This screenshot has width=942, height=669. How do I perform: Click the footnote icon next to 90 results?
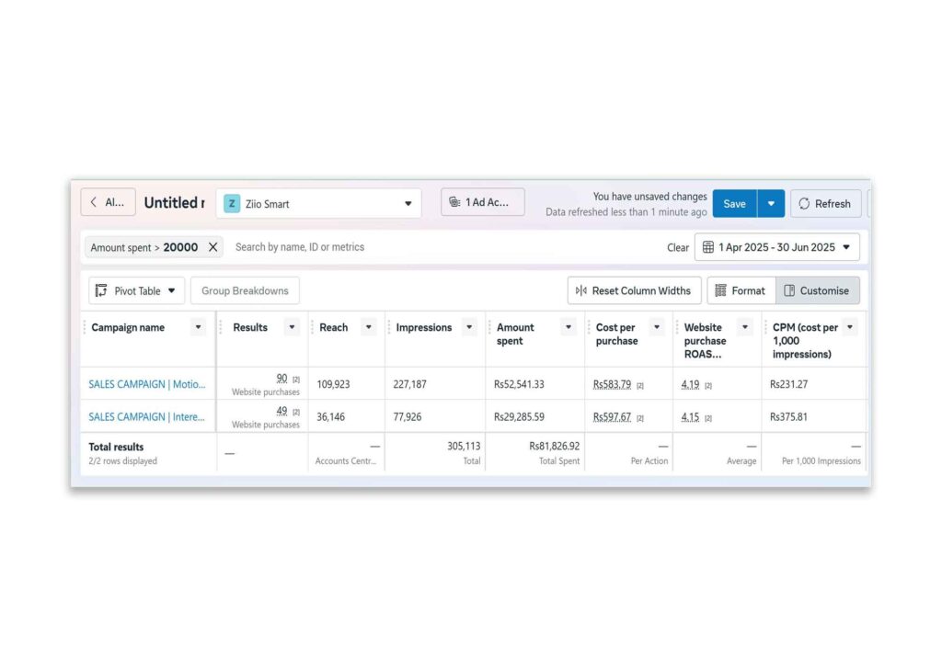click(296, 380)
